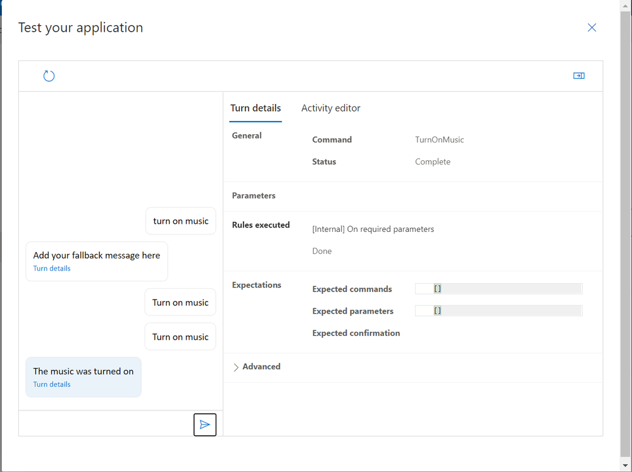Close the Test your application dialog

coord(592,27)
